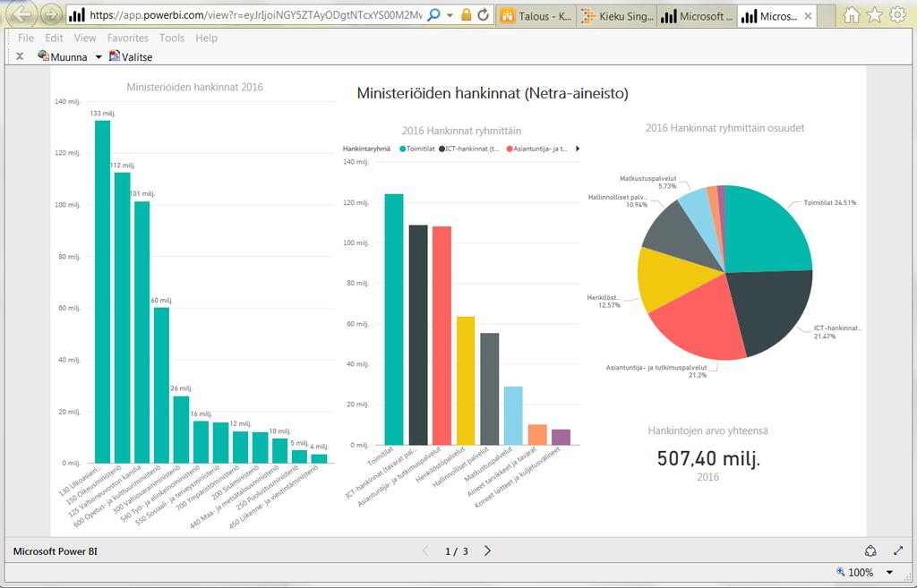Click the orange Aineet tarvikkeet bar
This screenshot has height=588, width=917.
click(x=537, y=435)
